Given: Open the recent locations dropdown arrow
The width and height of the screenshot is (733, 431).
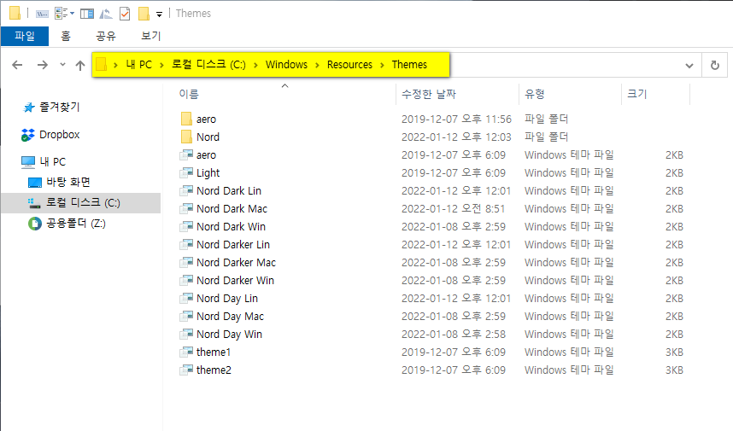Looking at the screenshot, I should pyautogui.click(x=62, y=65).
